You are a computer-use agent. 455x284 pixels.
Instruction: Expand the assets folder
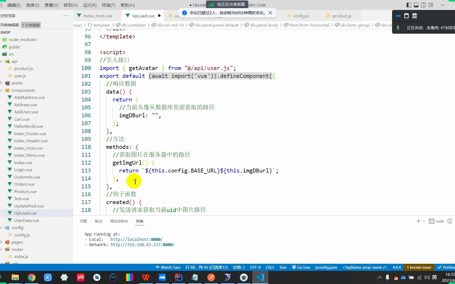(x=17, y=83)
